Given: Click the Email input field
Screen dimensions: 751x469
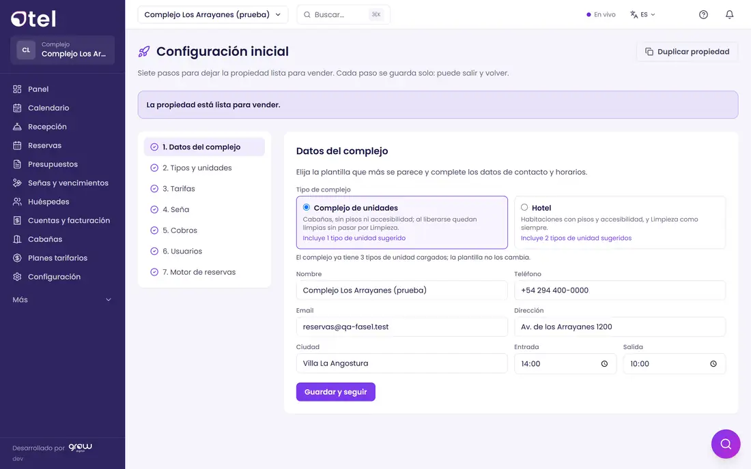Looking at the screenshot, I should 401,327.
